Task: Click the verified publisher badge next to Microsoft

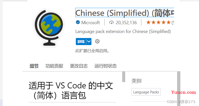Action: (x=78, y=22)
